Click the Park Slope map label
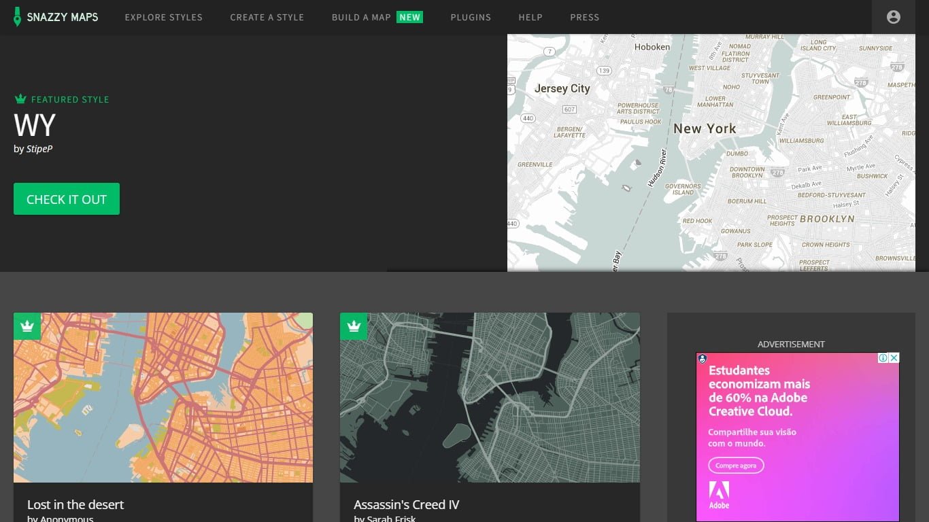 [755, 245]
